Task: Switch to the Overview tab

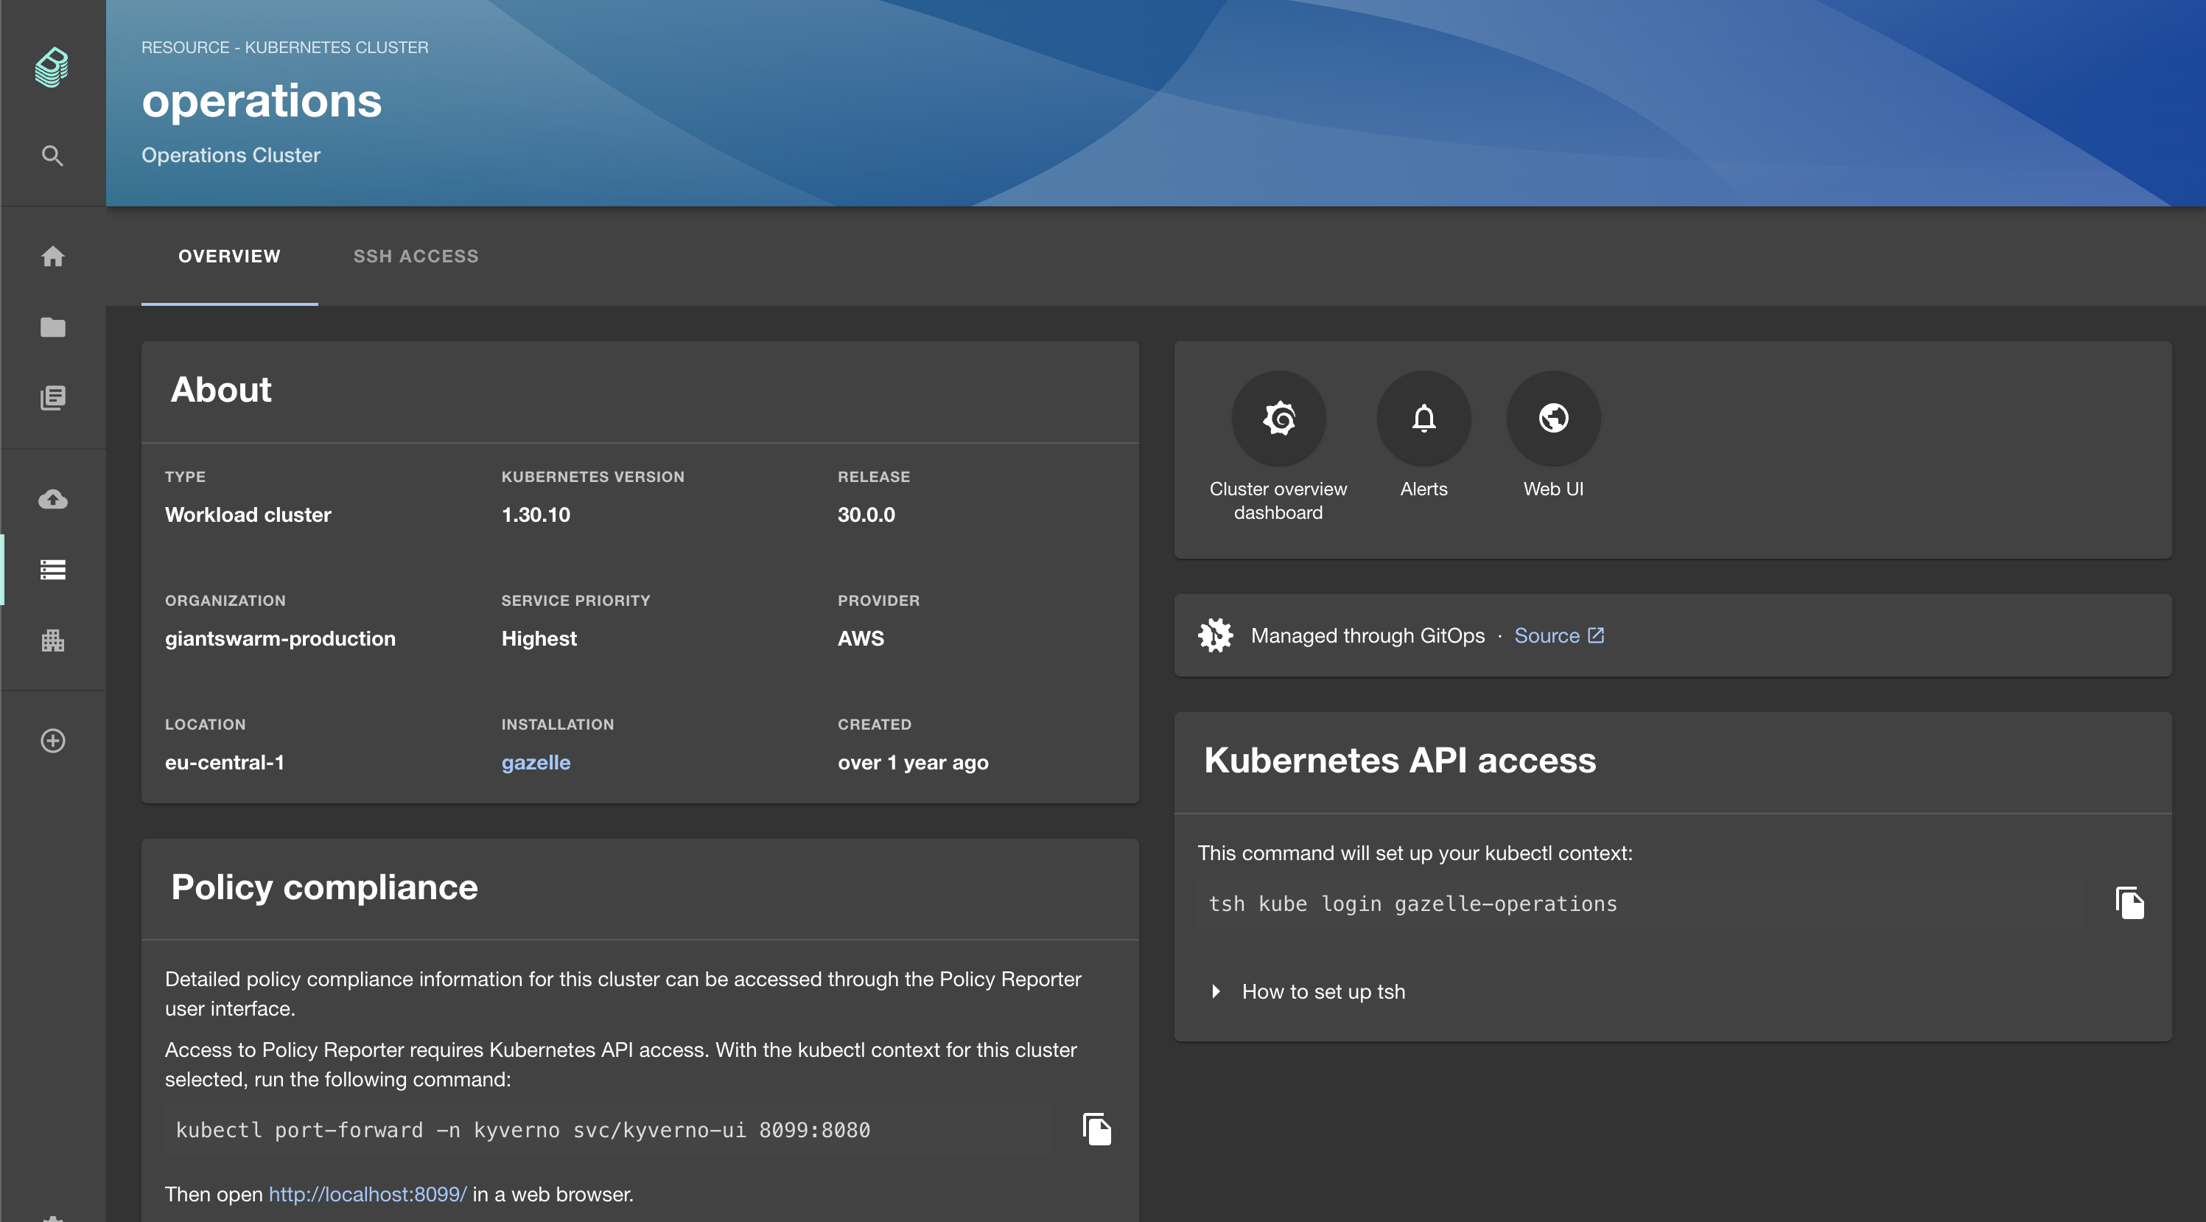Action: (x=229, y=256)
